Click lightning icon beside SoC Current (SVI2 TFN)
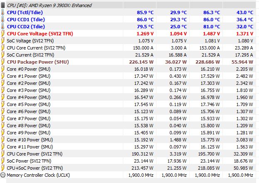This screenshot has height=183, width=259. [x=3, y=55]
